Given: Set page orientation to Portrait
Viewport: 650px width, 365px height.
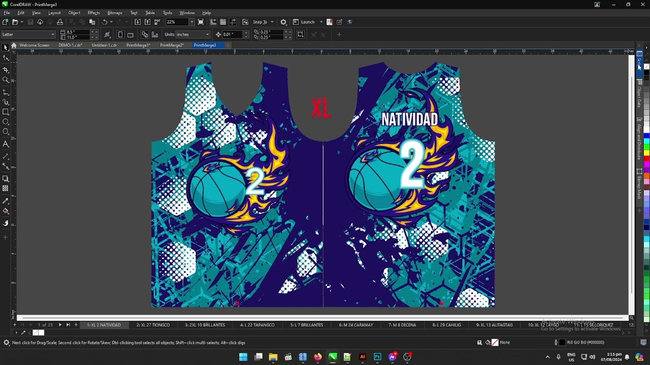Looking at the screenshot, I should (120, 34).
